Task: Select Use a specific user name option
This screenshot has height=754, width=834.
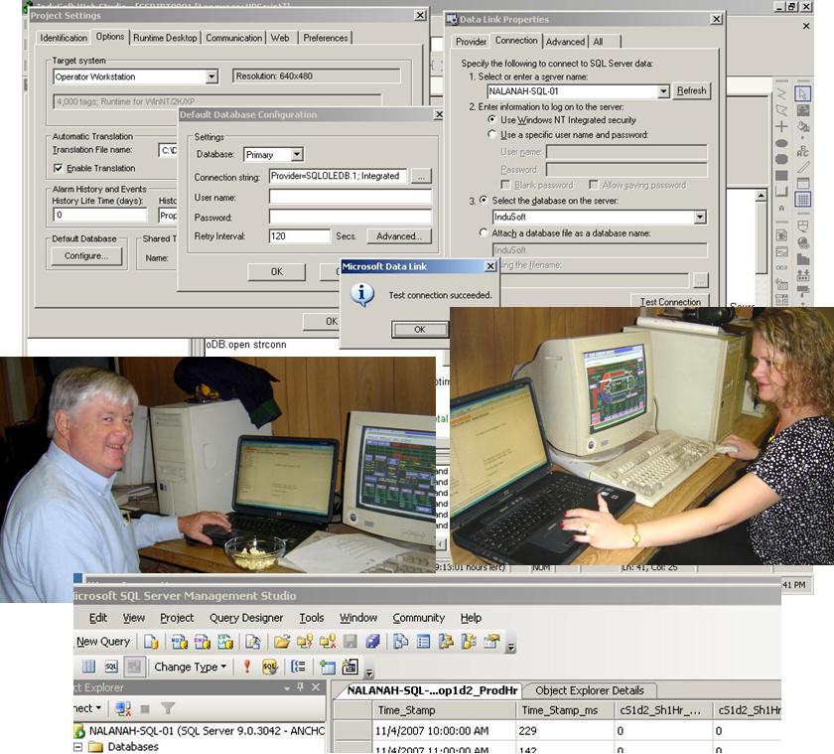Action: pyautogui.click(x=493, y=135)
